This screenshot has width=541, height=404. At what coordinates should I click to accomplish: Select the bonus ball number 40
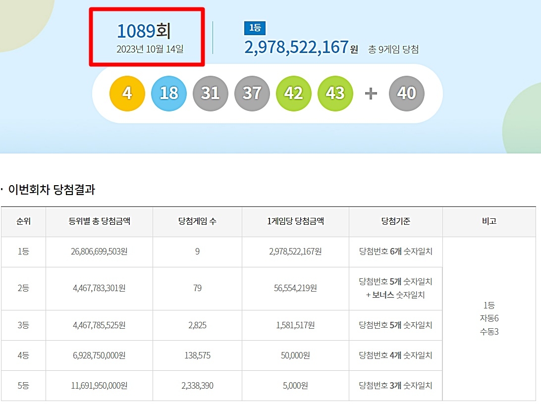click(406, 94)
